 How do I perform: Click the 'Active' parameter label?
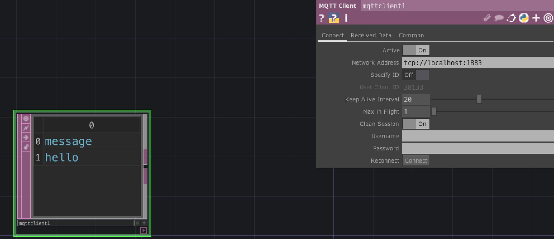click(x=391, y=50)
